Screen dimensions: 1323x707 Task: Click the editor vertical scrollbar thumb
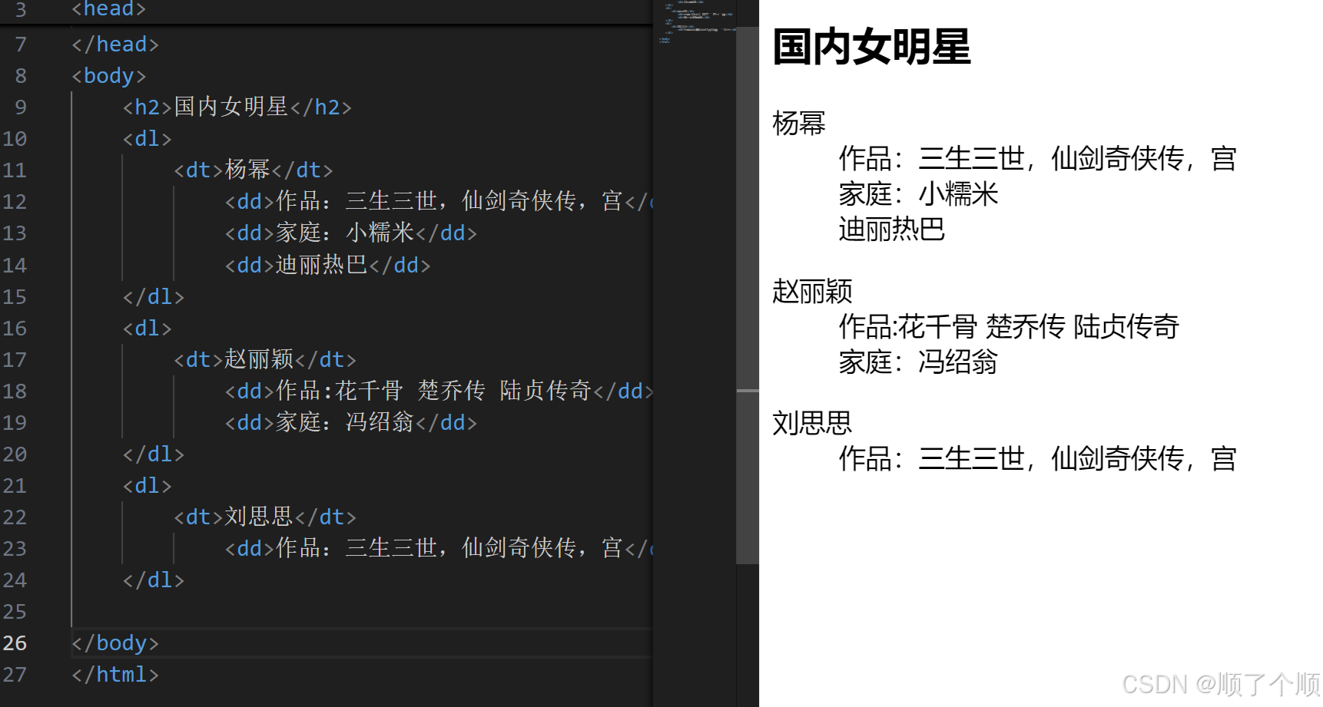click(x=748, y=296)
